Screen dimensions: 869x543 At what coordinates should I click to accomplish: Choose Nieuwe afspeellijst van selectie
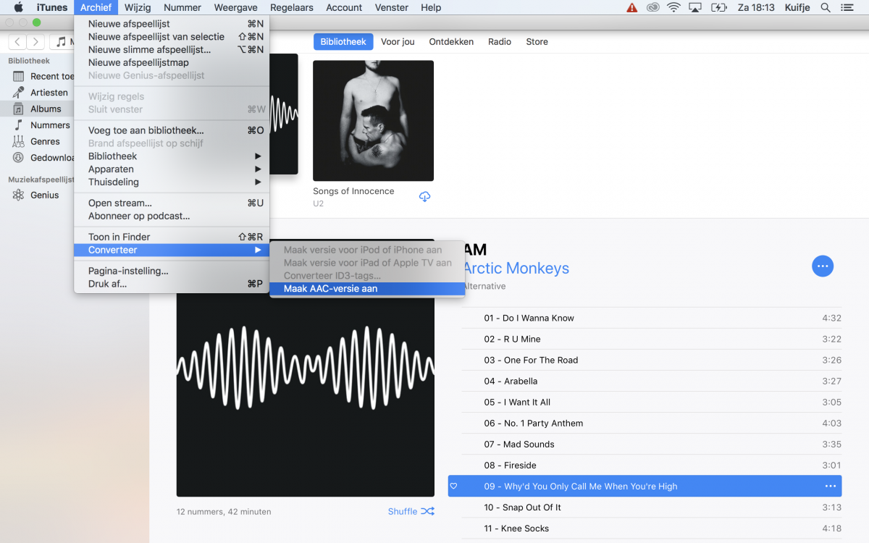tap(172, 37)
